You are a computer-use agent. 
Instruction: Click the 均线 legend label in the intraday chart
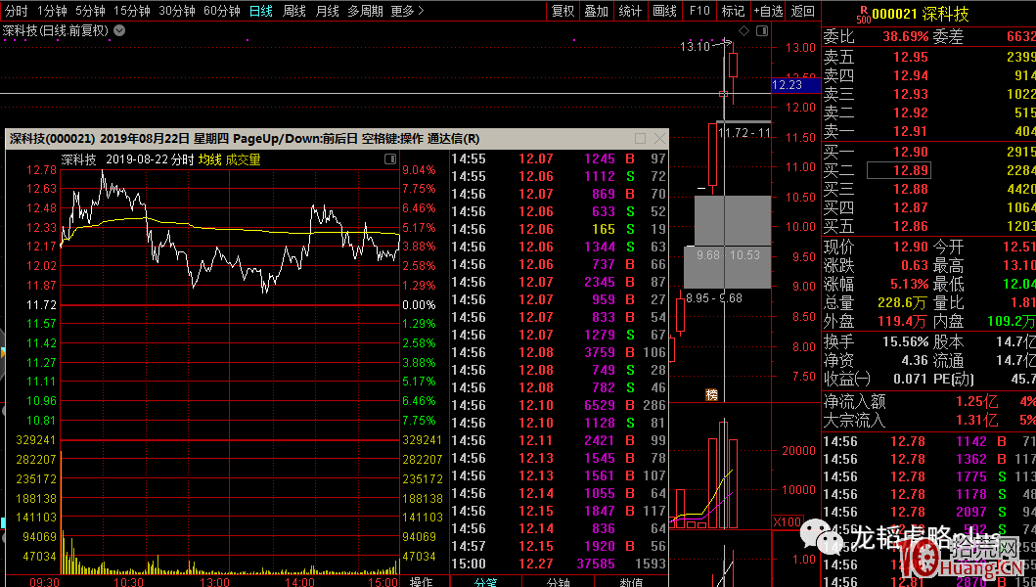(209, 159)
